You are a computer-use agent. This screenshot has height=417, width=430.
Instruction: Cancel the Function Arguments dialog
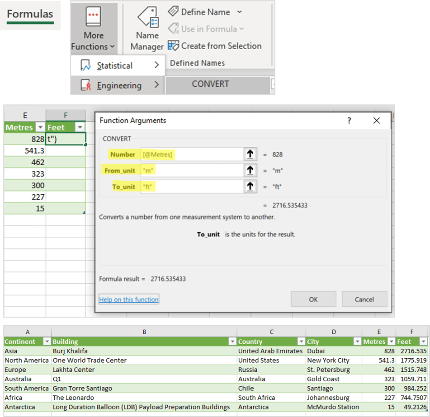click(364, 300)
